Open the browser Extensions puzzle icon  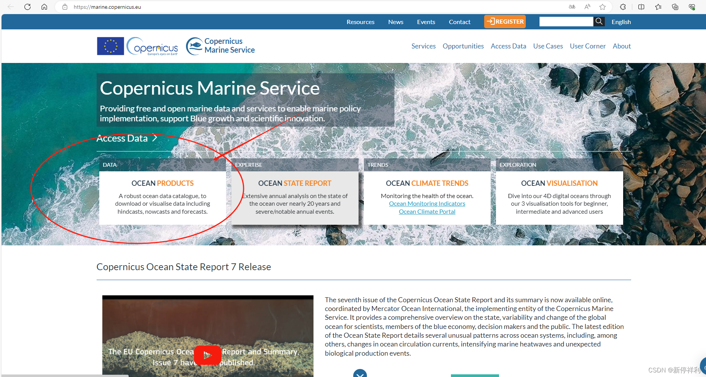click(x=623, y=7)
